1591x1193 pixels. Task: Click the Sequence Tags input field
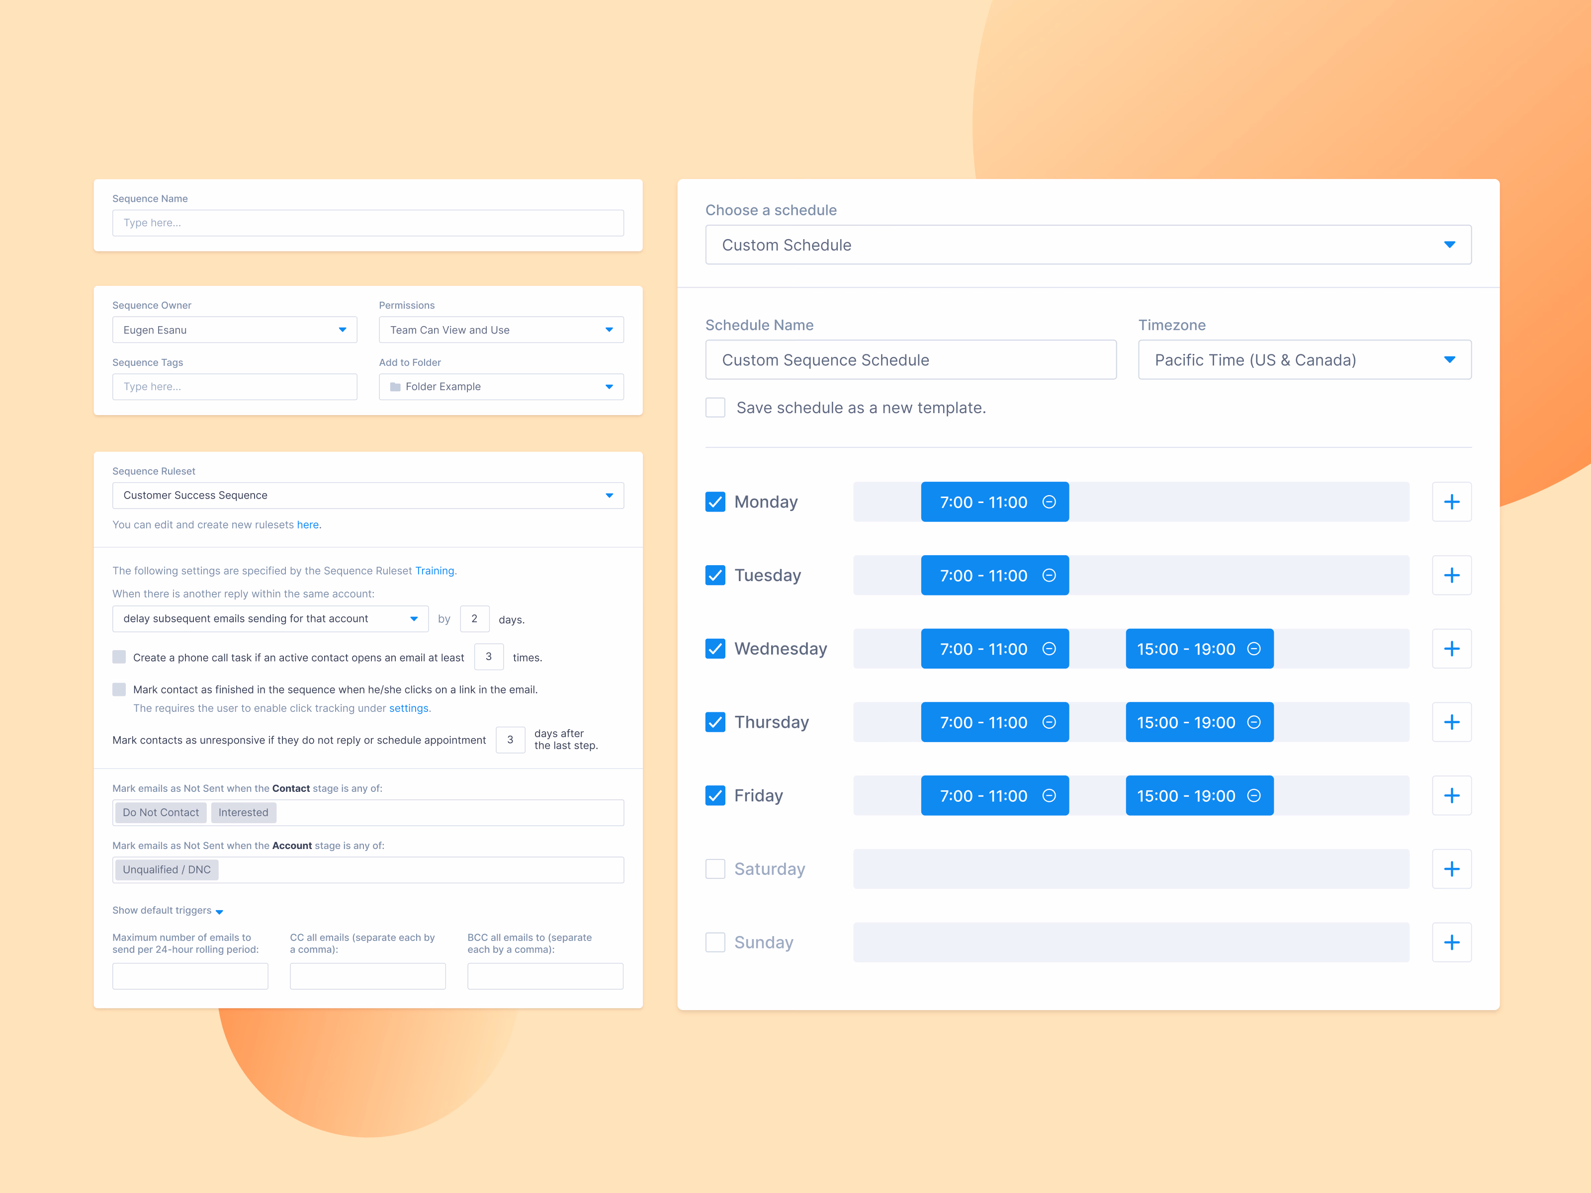tap(235, 387)
